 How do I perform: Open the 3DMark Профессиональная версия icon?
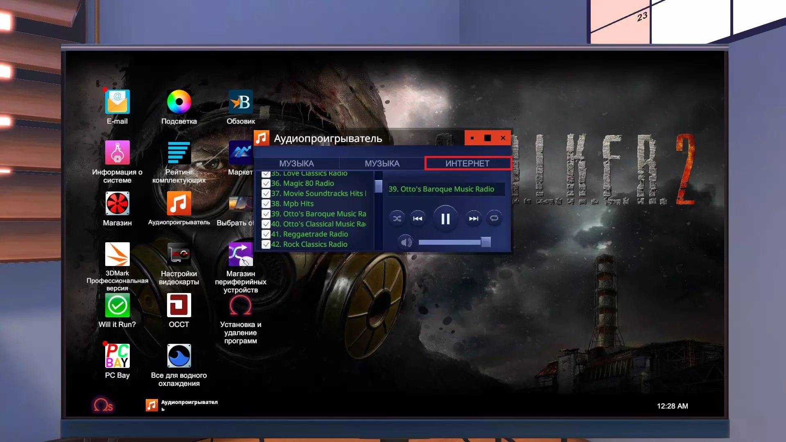pos(117,255)
